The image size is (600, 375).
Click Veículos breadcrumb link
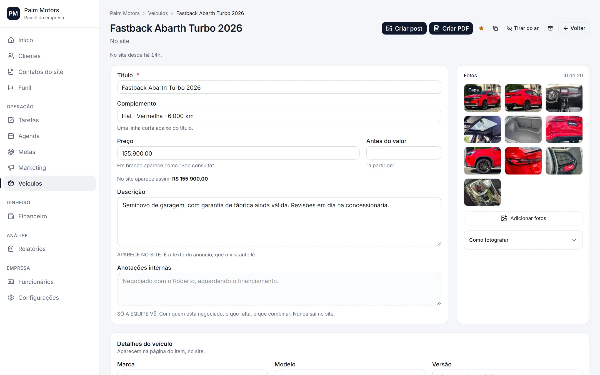click(x=158, y=13)
